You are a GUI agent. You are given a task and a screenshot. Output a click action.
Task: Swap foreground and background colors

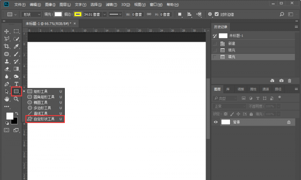tap(17, 114)
